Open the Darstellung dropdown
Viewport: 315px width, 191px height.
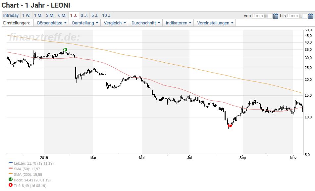[x=85, y=23]
